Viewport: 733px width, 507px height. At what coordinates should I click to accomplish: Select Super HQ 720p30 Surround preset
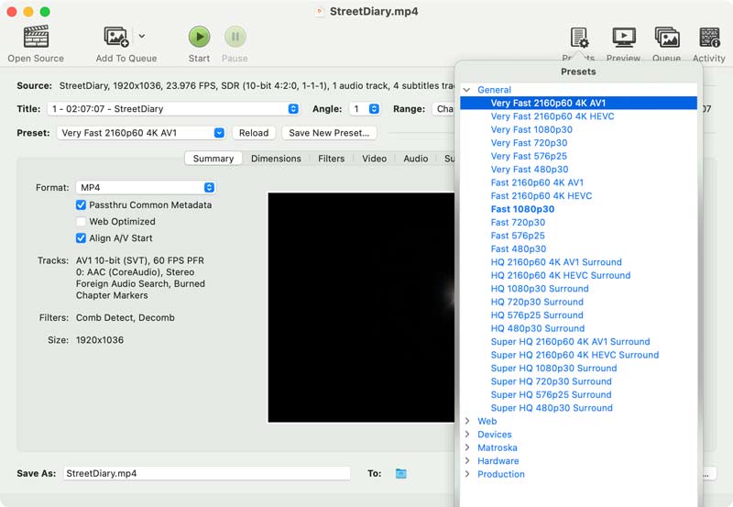(578, 381)
